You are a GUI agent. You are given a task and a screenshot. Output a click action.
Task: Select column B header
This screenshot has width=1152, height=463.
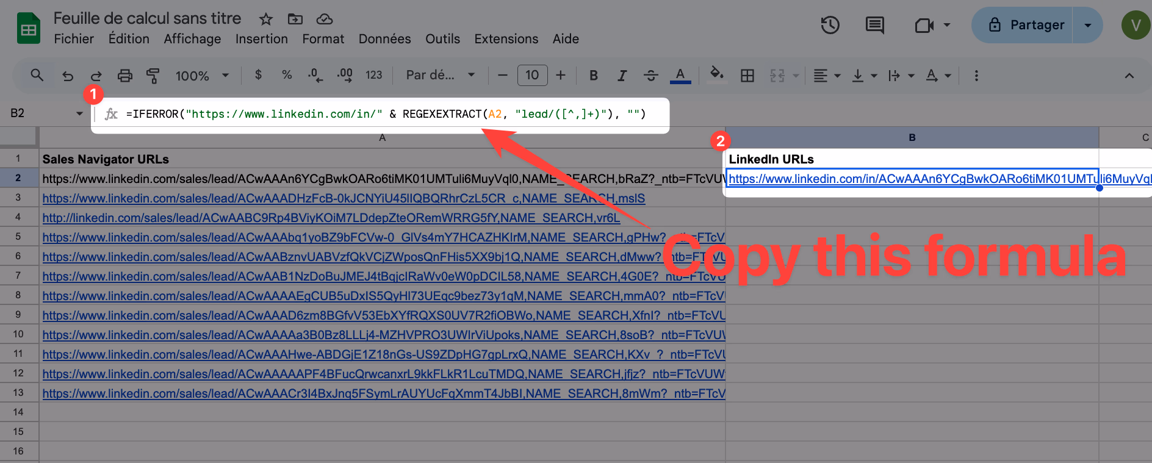[912, 137]
